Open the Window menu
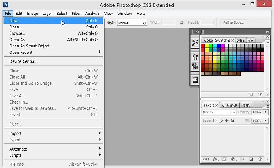Viewport: 274px width, 168px height. [x=124, y=13]
